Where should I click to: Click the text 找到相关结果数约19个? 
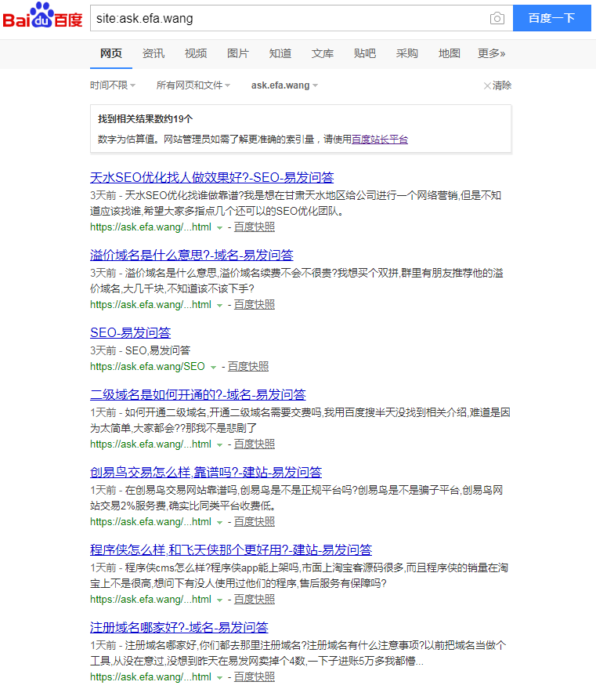point(145,119)
